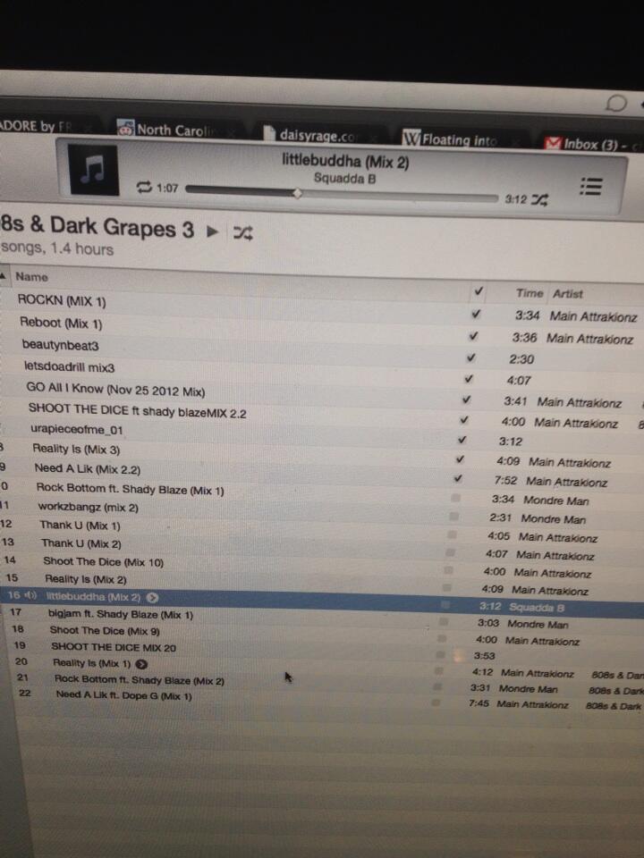Sort by the Time column header
644x858 pixels.
529,293
